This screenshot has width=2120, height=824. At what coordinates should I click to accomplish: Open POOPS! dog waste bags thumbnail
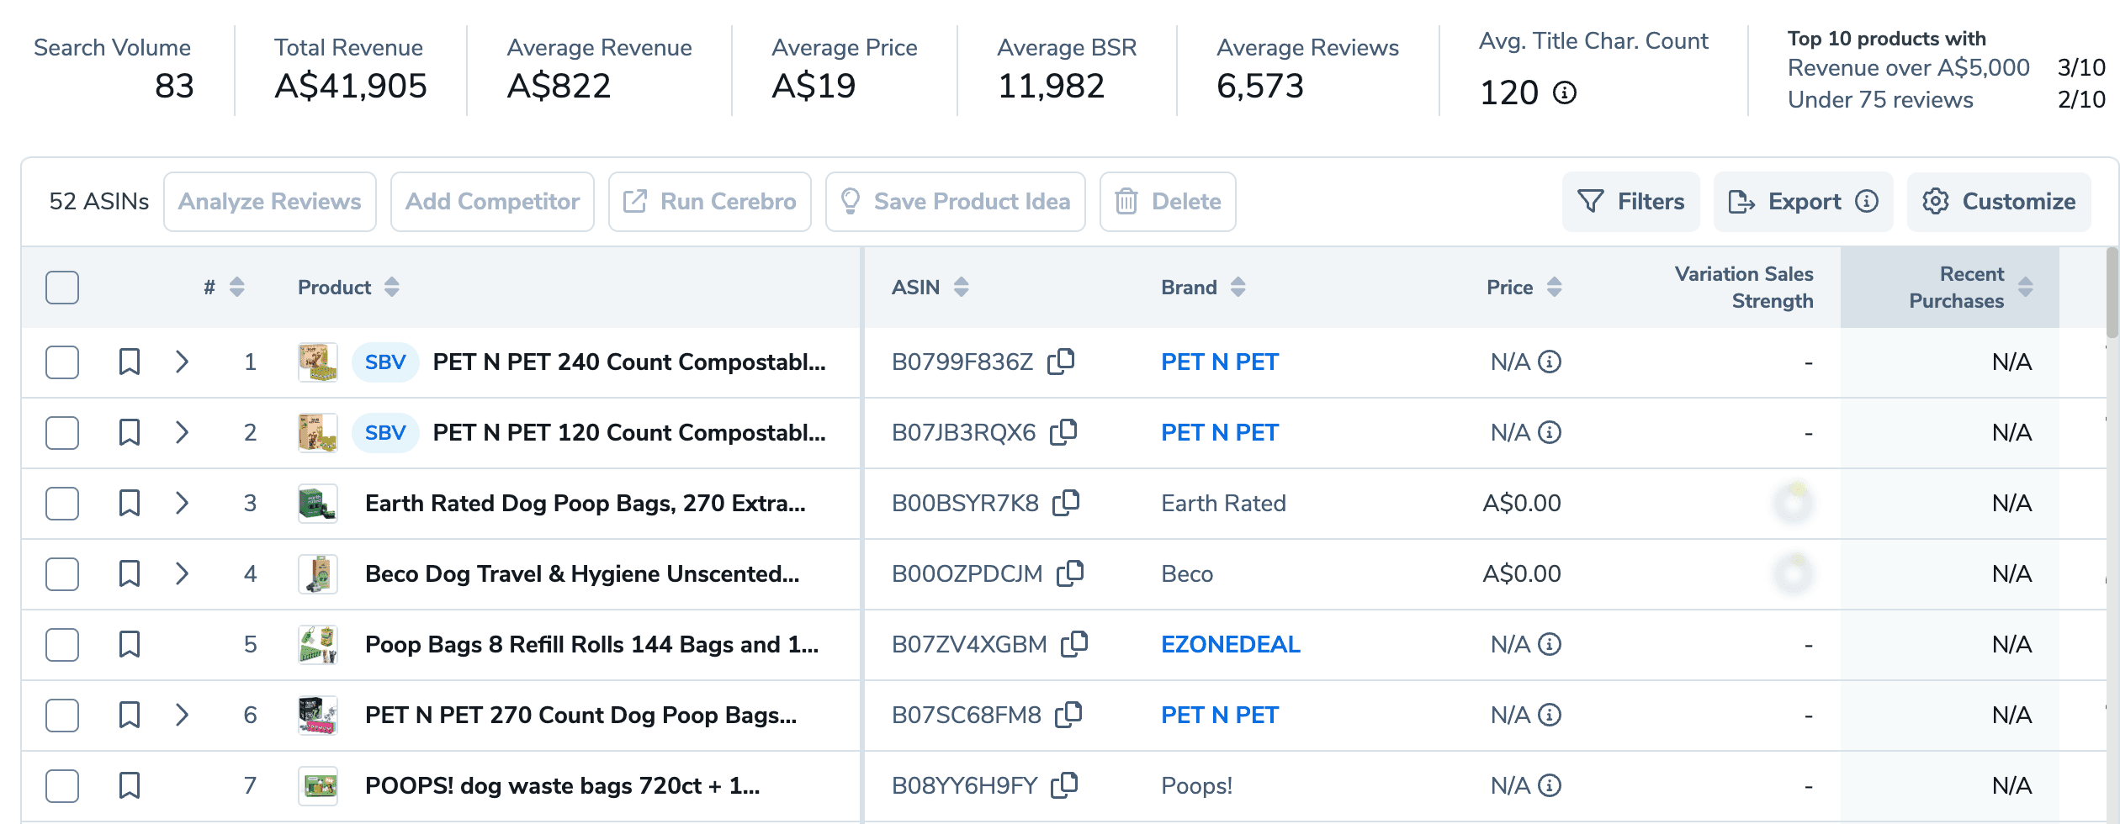pos(318,785)
